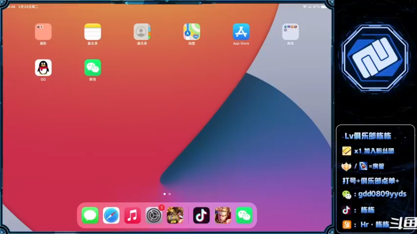The width and height of the screenshot is (417, 234).
Task: Click the Lv俱乐部栋栋 title text
Action: coord(368,136)
